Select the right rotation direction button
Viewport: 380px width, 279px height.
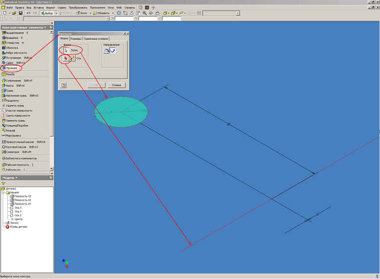pyautogui.click(x=113, y=50)
